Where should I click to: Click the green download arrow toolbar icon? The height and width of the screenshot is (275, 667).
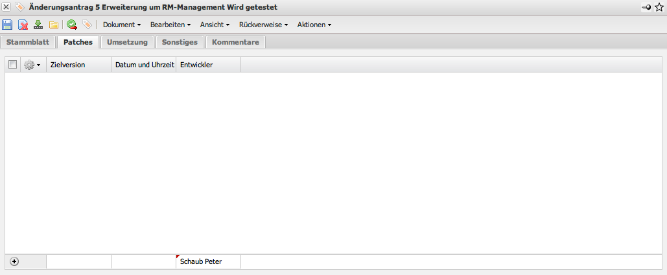(38, 25)
